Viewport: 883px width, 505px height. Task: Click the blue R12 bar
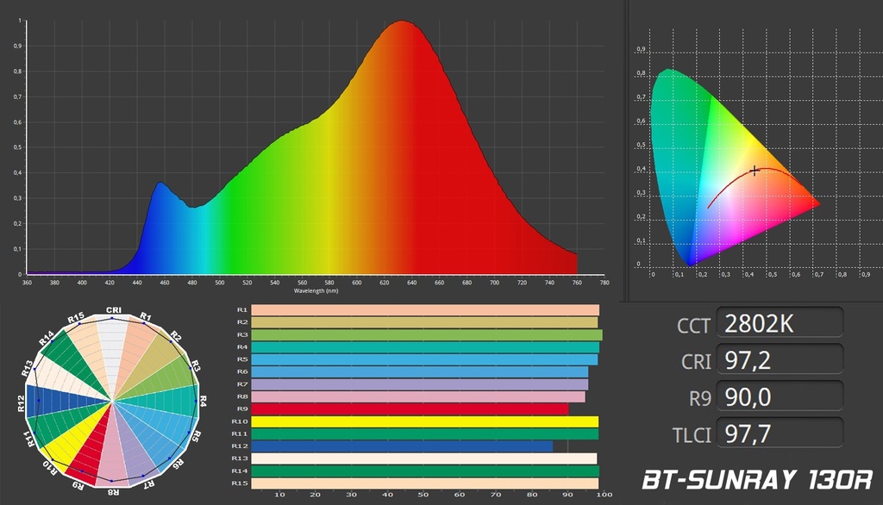pos(402,446)
